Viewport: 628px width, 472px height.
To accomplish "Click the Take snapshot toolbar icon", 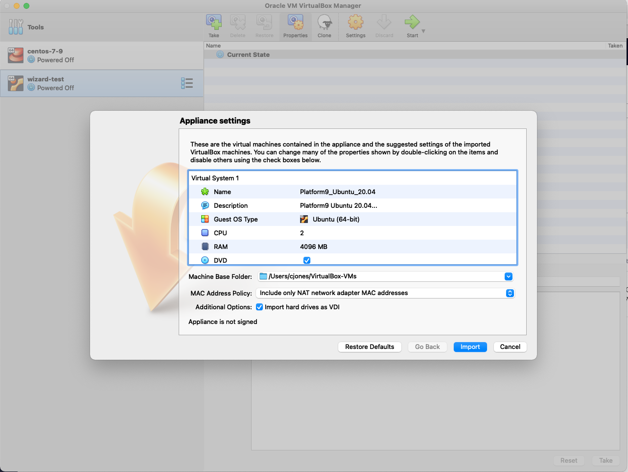I will 214,23.
